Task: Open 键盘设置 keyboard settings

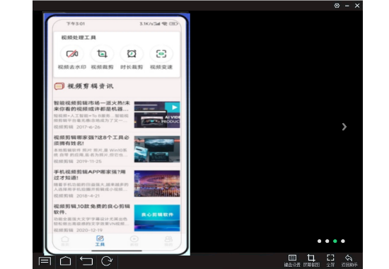Action: coord(292,261)
